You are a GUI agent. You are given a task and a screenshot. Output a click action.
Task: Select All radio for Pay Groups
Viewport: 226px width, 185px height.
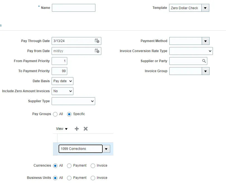tap(55, 114)
